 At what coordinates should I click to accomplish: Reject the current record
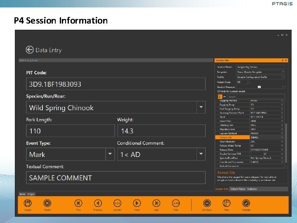click(x=47, y=203)
